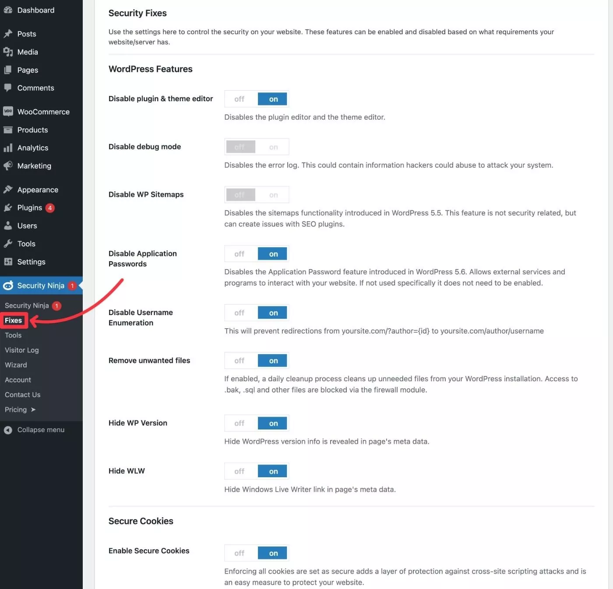Click the arrow icon beside Pricing
613x589 pixels.
pyautogui.click(x=33, y=409)
